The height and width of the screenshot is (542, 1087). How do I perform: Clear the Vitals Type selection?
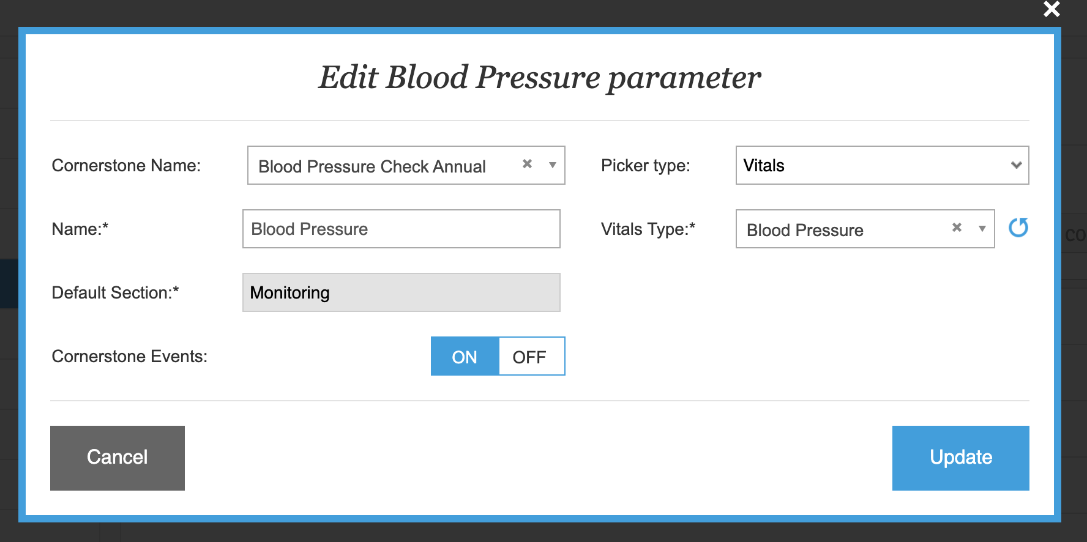click(x=957, y=228)
